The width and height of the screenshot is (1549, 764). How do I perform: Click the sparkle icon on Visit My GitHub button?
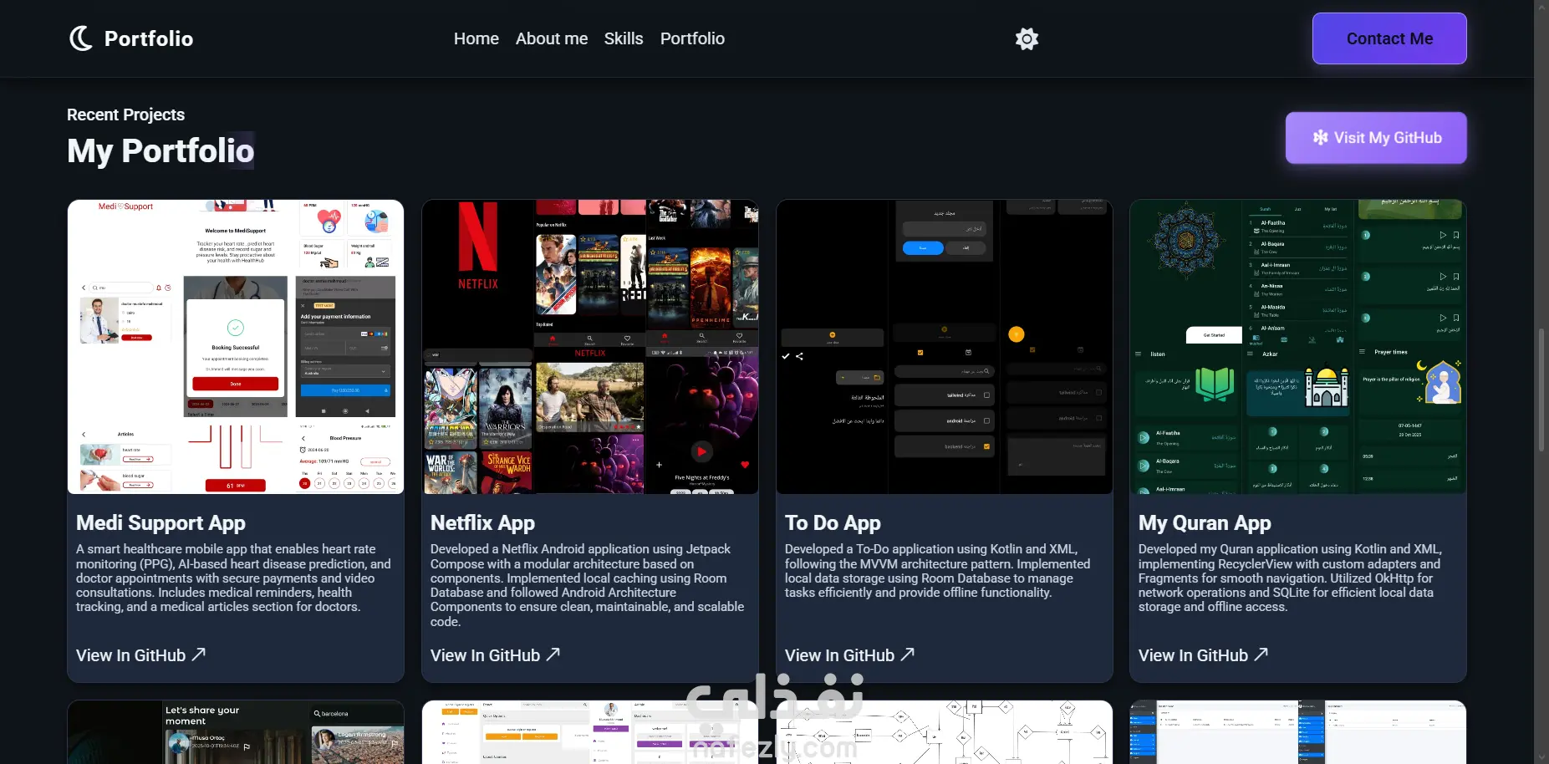(x=1320, y=138)
